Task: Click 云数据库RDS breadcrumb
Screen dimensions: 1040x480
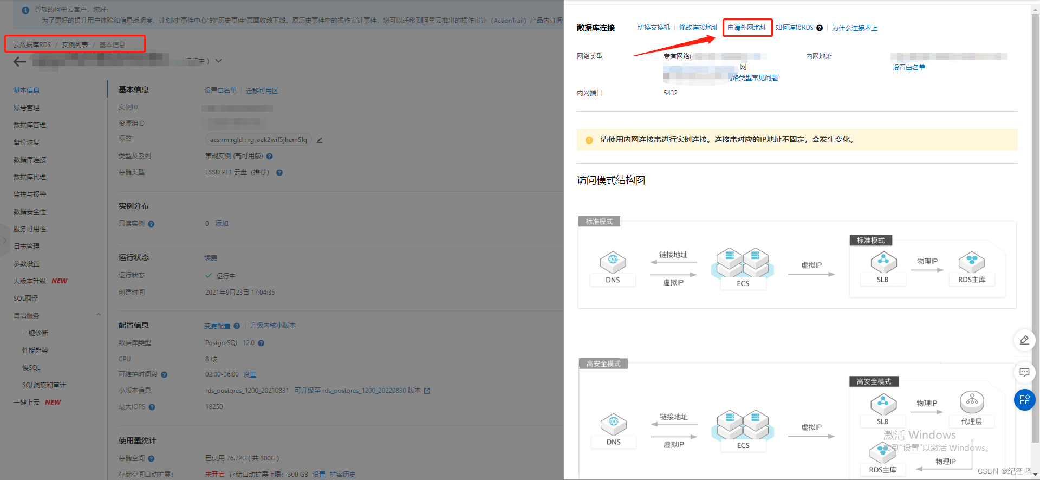Action: [x=32, y=44]
